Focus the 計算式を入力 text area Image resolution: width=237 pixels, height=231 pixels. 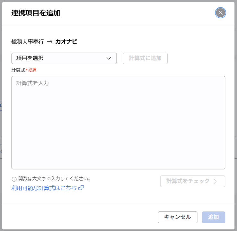click(x=118, y=123)
